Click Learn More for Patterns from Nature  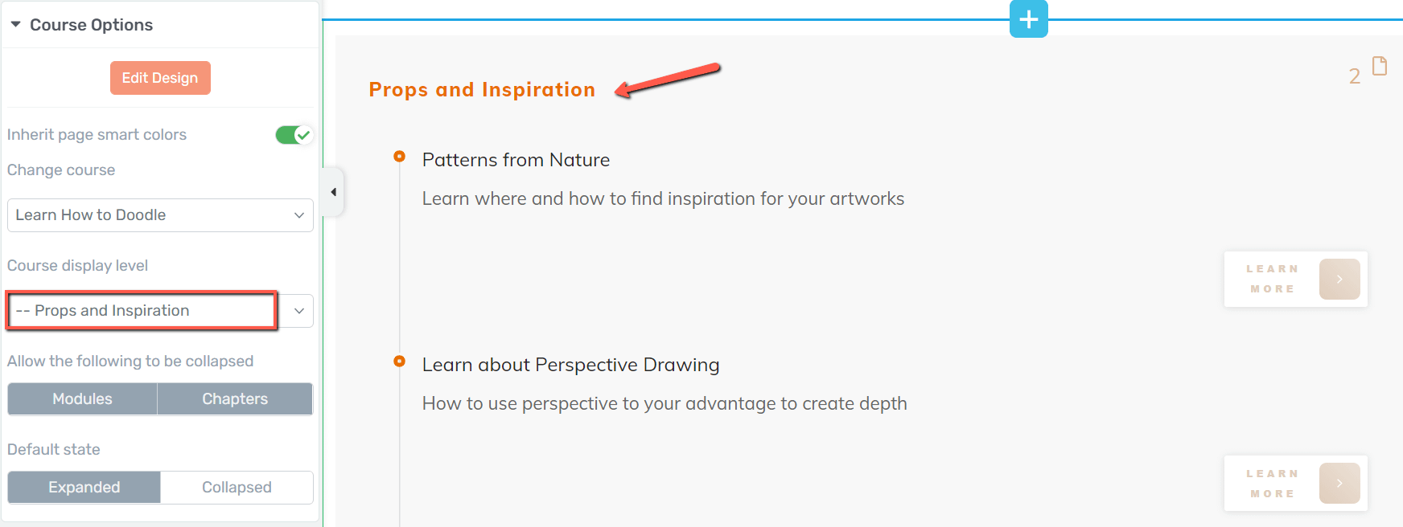click(1272, 279)
